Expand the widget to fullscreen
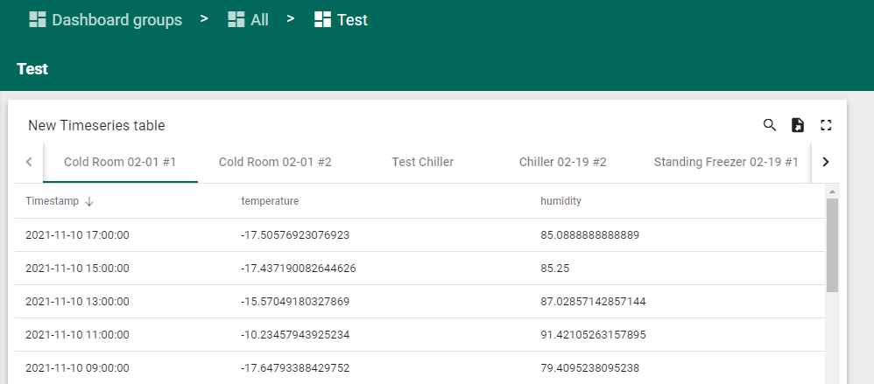 point(826,125)
